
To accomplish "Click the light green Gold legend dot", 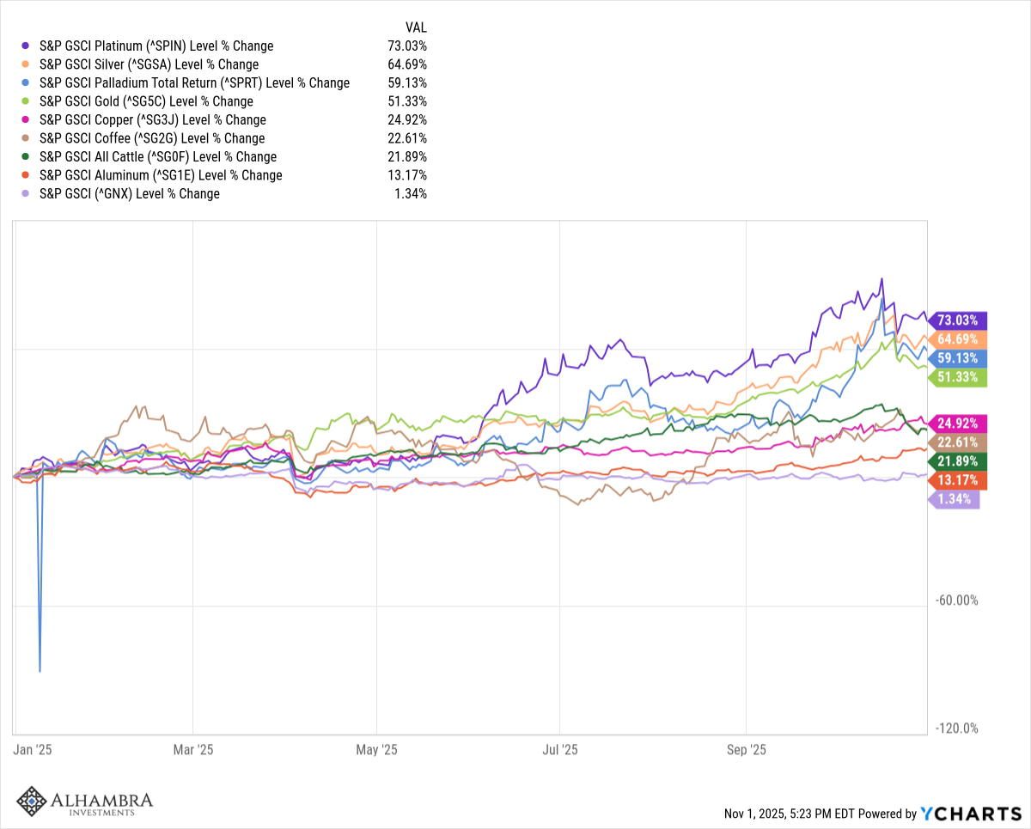I will point(26,101).
